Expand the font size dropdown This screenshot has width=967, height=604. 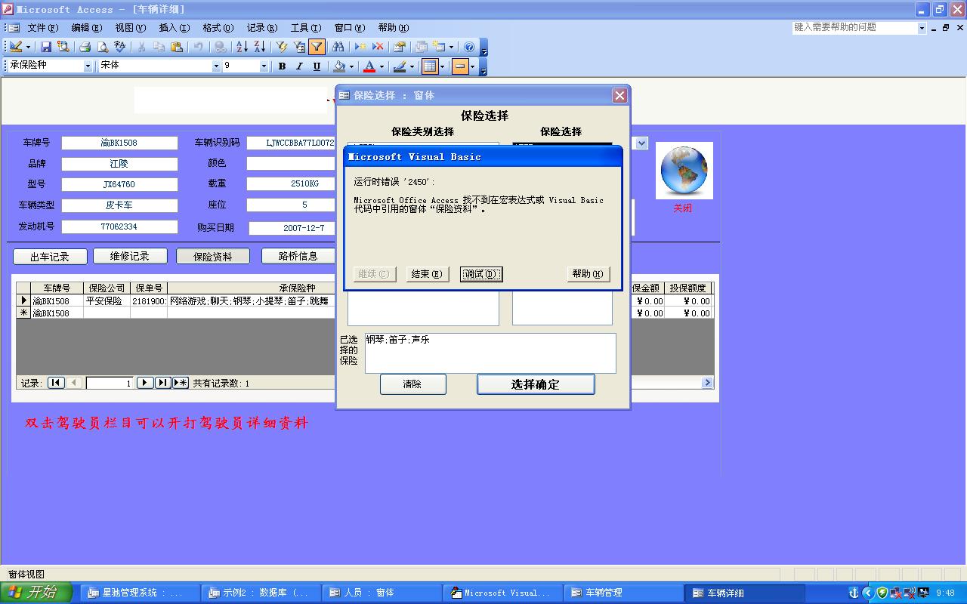(x=264, y=66)
